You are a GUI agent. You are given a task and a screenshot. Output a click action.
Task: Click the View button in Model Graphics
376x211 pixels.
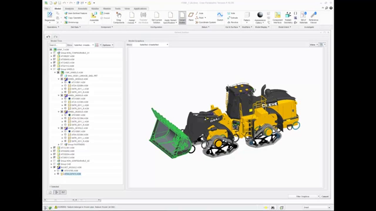[314, 45]
